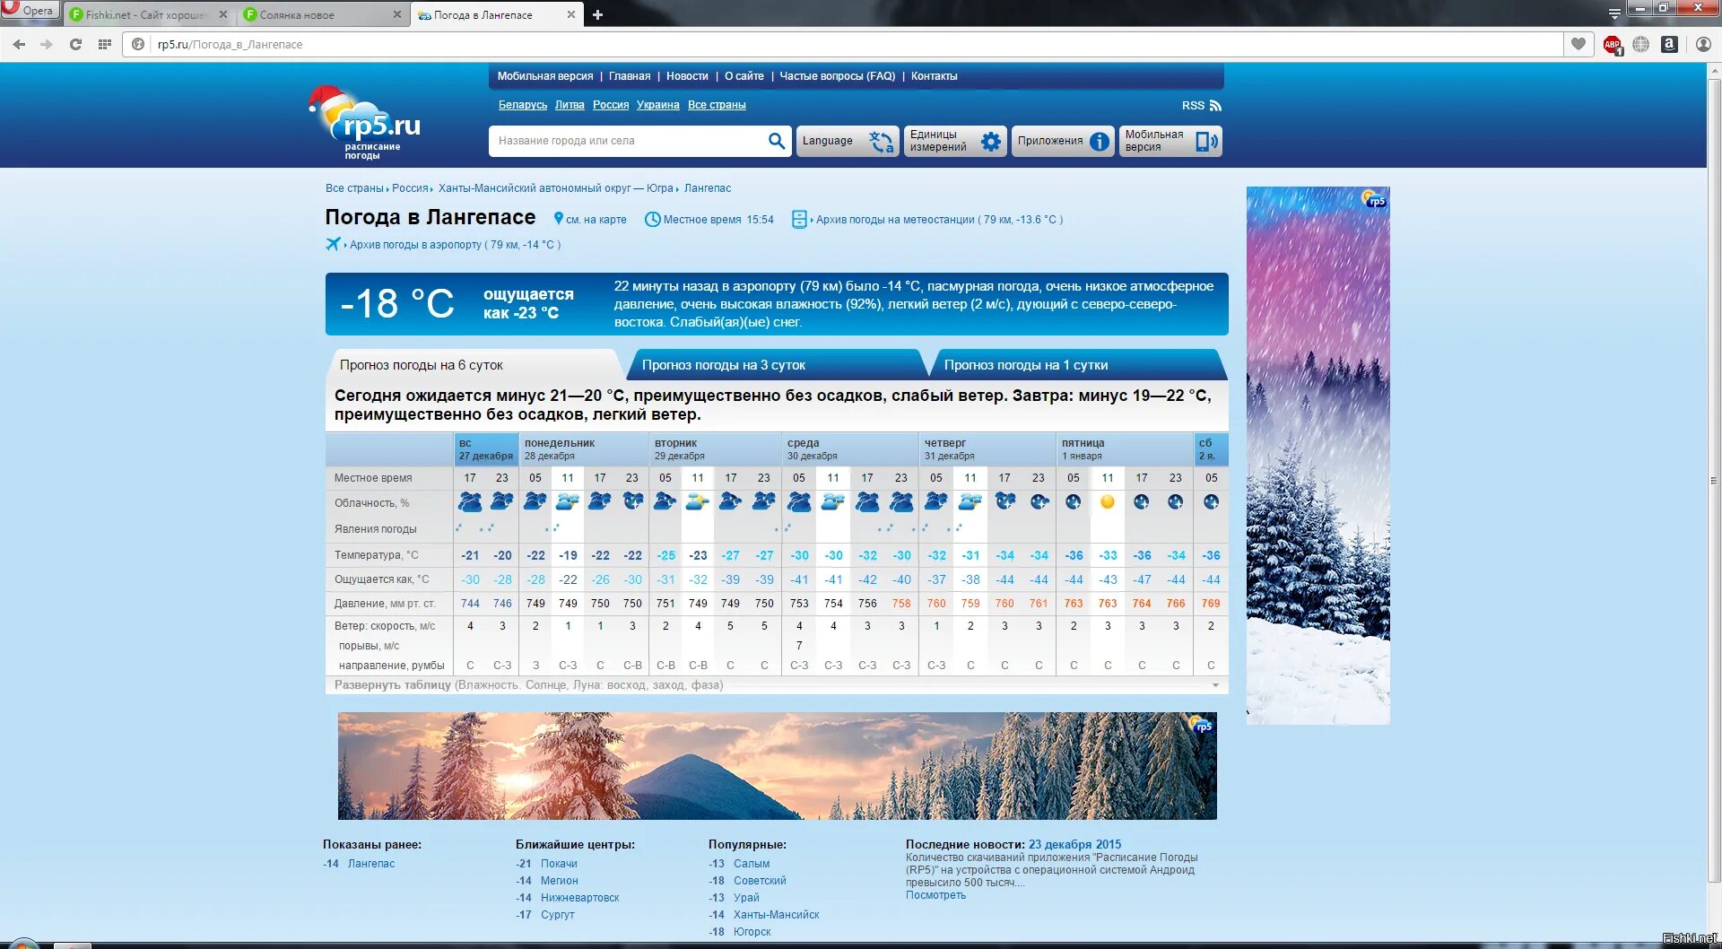The image size is (1722, 949).
Task: Select the 1-day forecast tab
Action: (1078, 365)
